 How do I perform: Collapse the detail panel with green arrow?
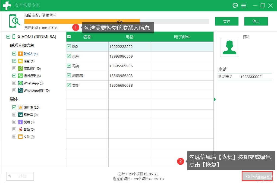(x=215, y=99)
